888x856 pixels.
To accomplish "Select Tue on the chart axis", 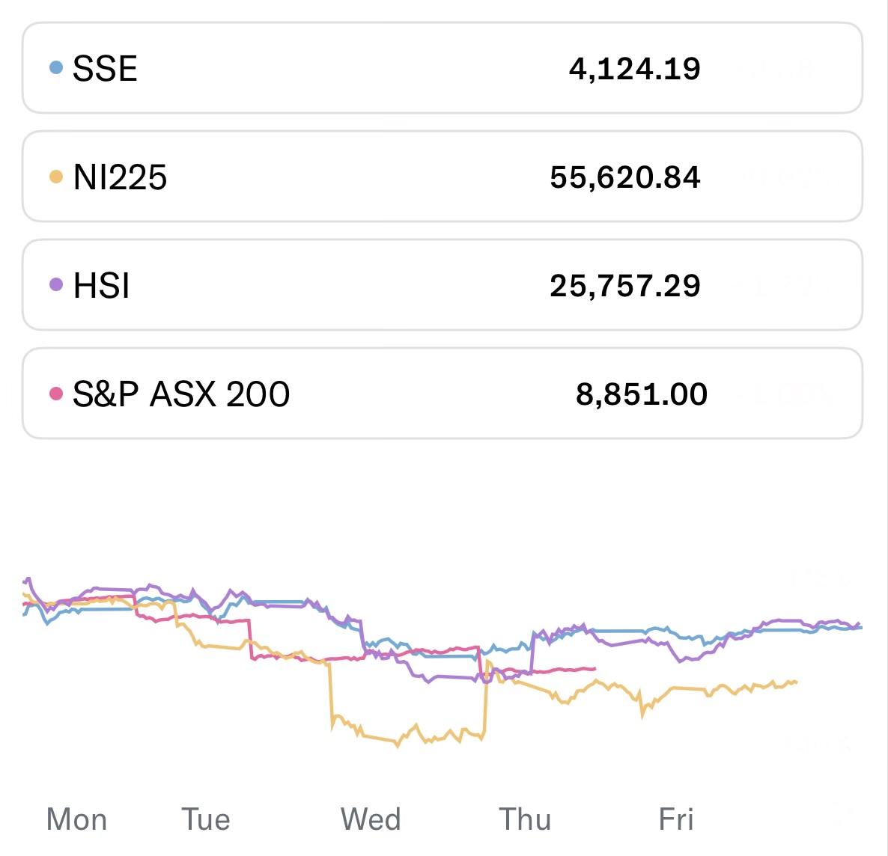I will point(206,819).
